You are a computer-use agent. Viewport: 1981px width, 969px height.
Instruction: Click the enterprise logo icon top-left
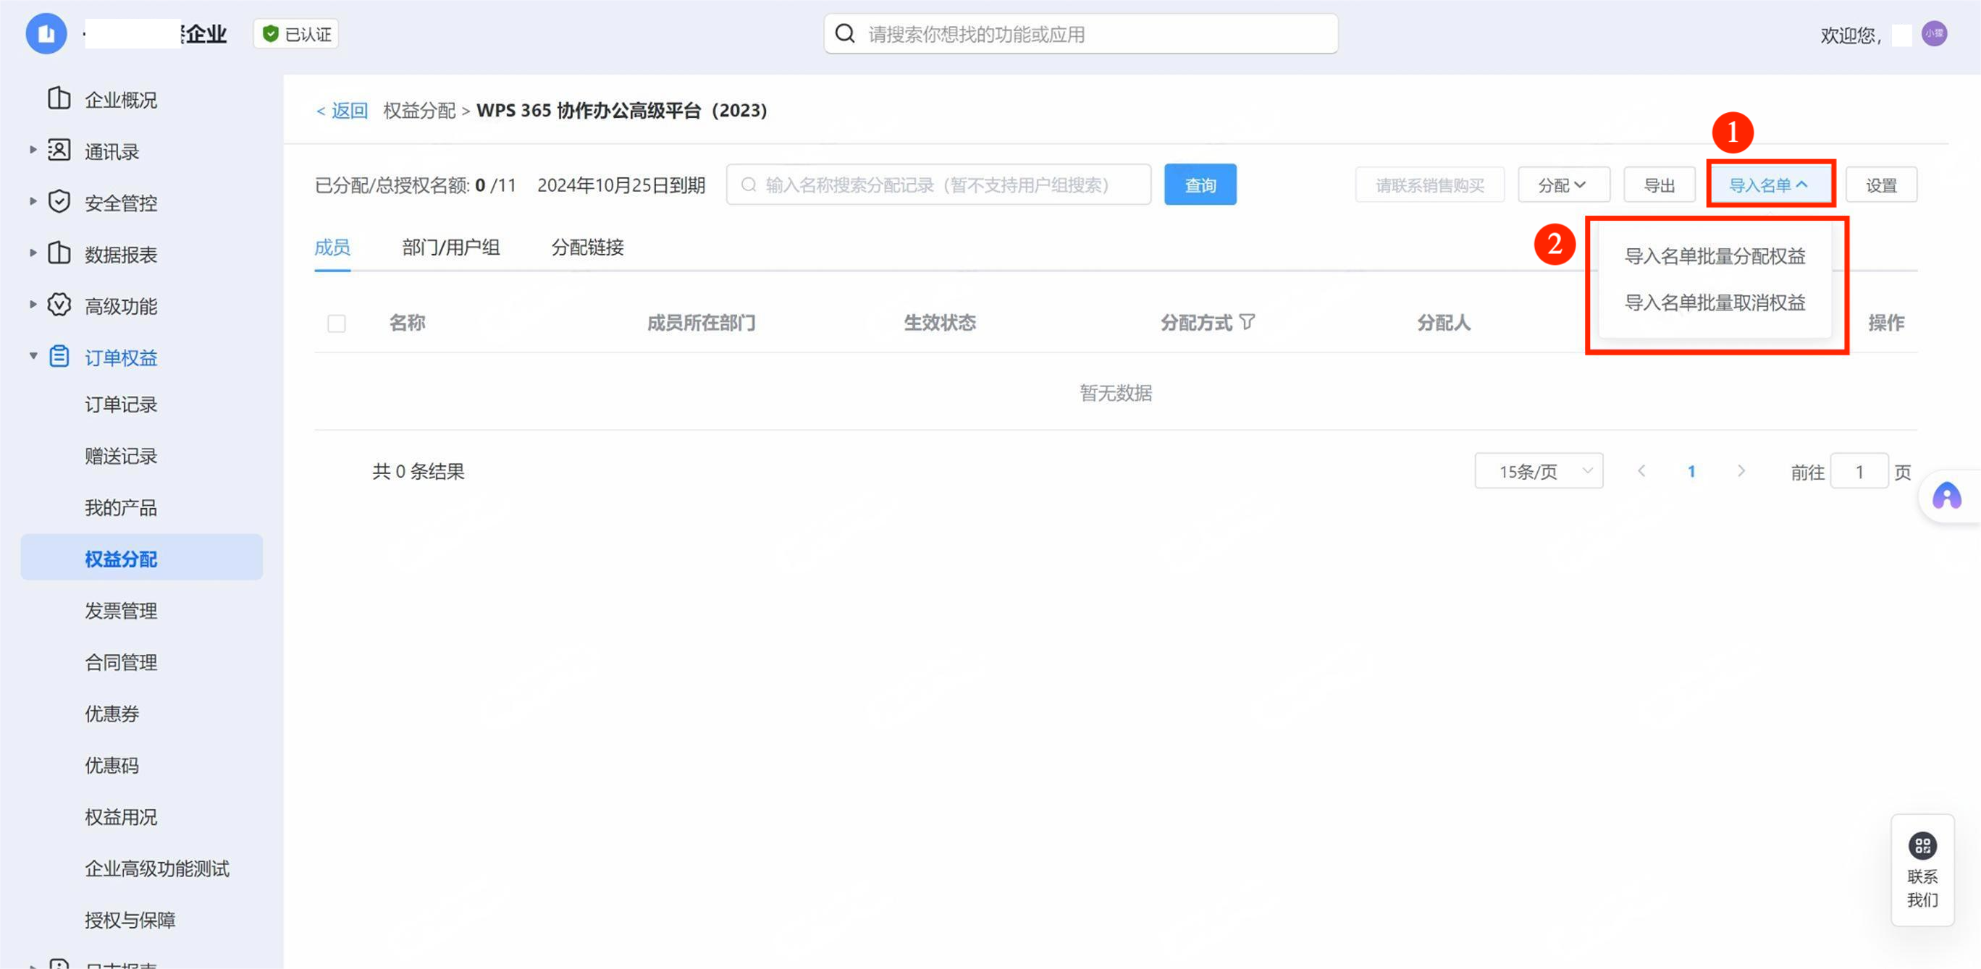click(x=46, y=34)
